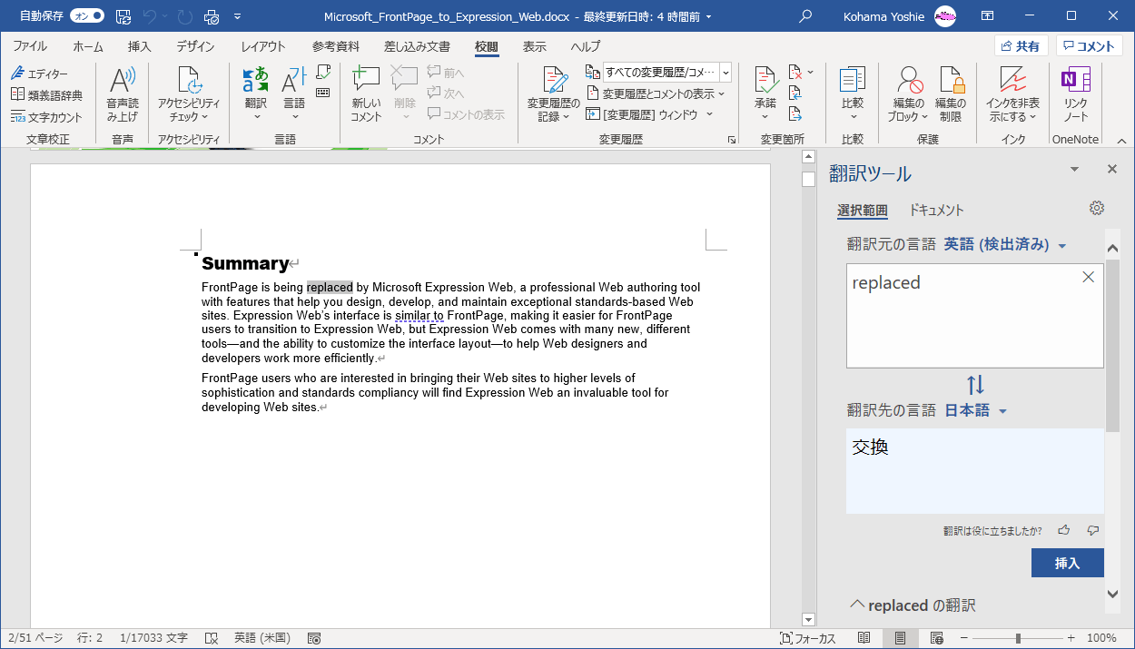Switch to フォーカス focus mode
Viewport: 1135px width, 649px height.
[808, 639]
